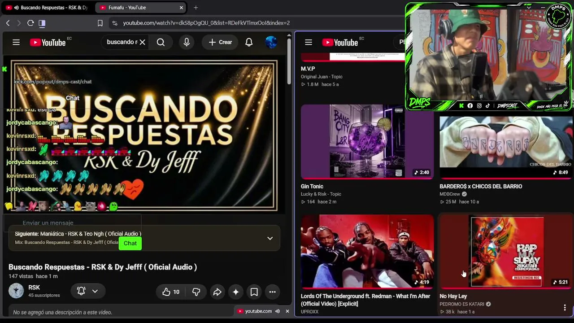Dislike the Buscando Respuestas video
This screenshot has height=323, width=574.
click(196, 292)
